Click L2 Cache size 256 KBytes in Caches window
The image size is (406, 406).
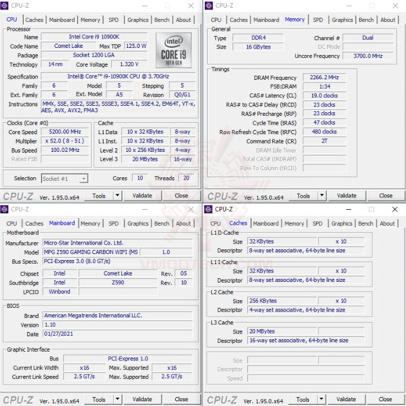coord(282,301)
